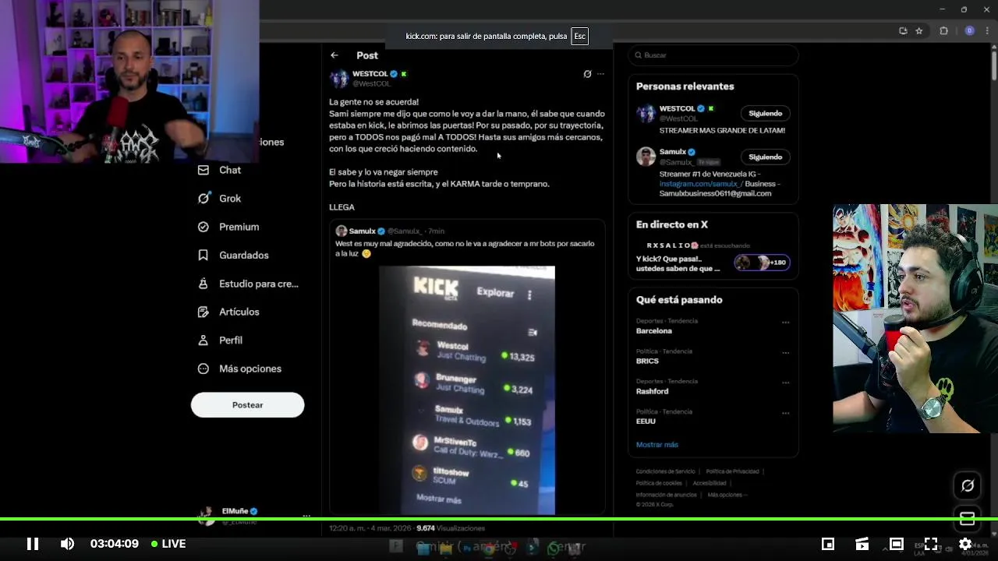Image resolution: width=998 pixels, height=561 pixels.
Task: Open EEUU trending topic
Action: click(646, 422)
